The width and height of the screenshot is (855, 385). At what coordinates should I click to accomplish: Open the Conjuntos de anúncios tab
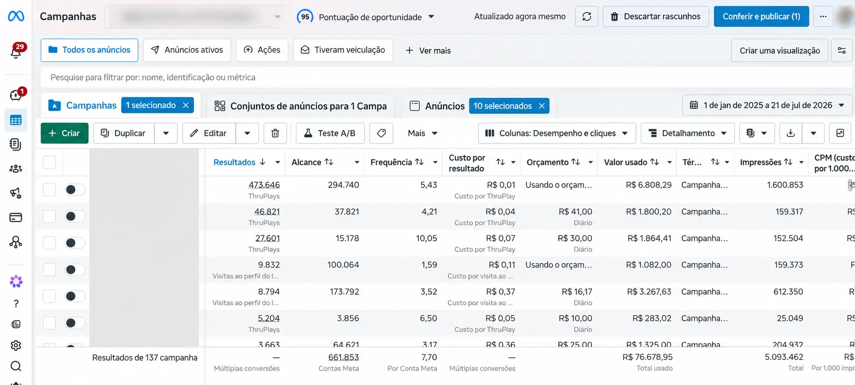point(301,106)
